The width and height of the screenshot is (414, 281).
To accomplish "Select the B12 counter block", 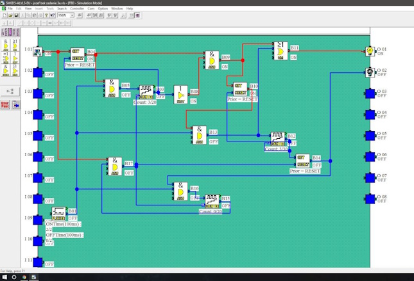I will [x=277, y=139].
